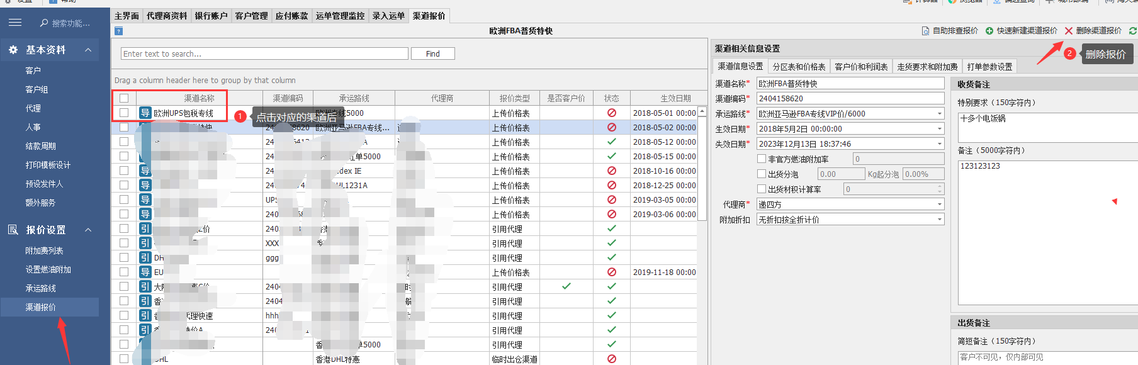Open 承运路线 in the sidebar
Viewport: 1138px width, 365px height.
[41, 288]
